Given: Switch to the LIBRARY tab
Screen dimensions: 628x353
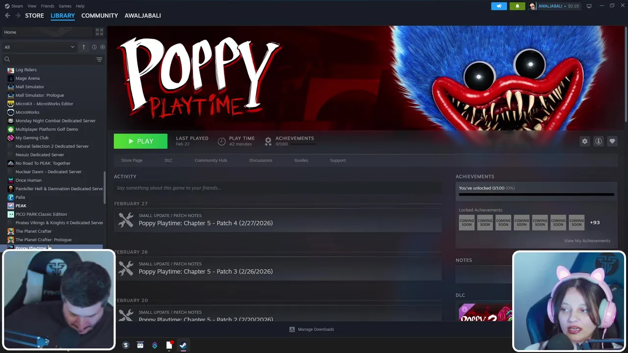Looking at the screenshot, I should click(63, 16).
